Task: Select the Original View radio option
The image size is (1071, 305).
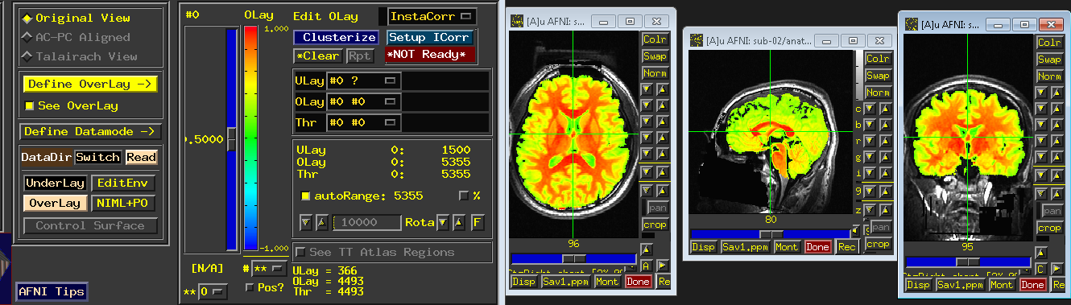Action: click(76, 18)
